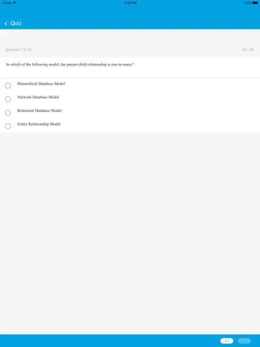Open the Quiz title in navigation bar
The height and width of the screenshot is (347, 260).
[16, 23]
